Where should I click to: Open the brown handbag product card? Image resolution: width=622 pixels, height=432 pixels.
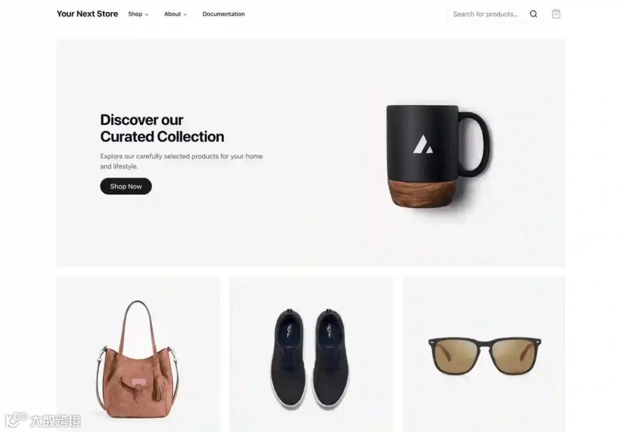click(138, 354)
